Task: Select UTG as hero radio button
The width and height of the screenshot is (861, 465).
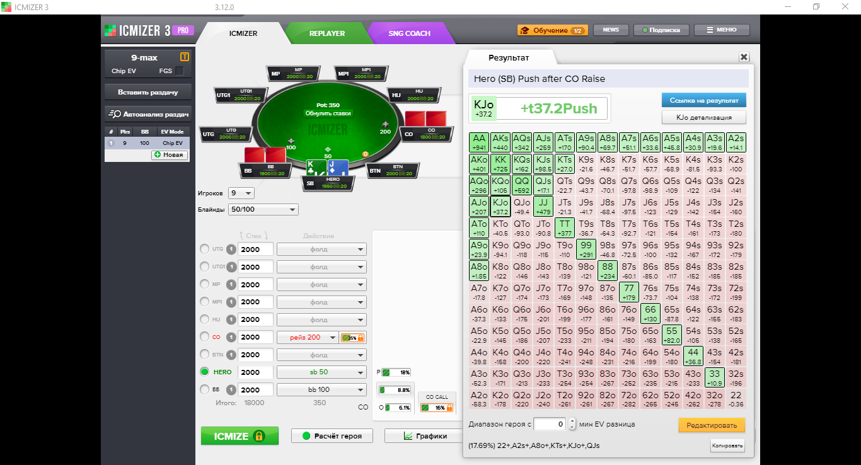Action: point(204,250)
